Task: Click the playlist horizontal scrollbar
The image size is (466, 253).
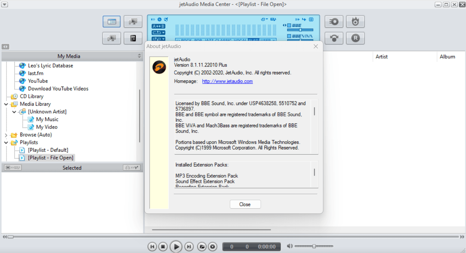Action: click(x=211, y=229)
